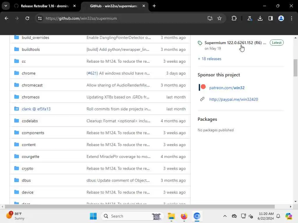Open issue #621 link in chrome row

[92, 73]
